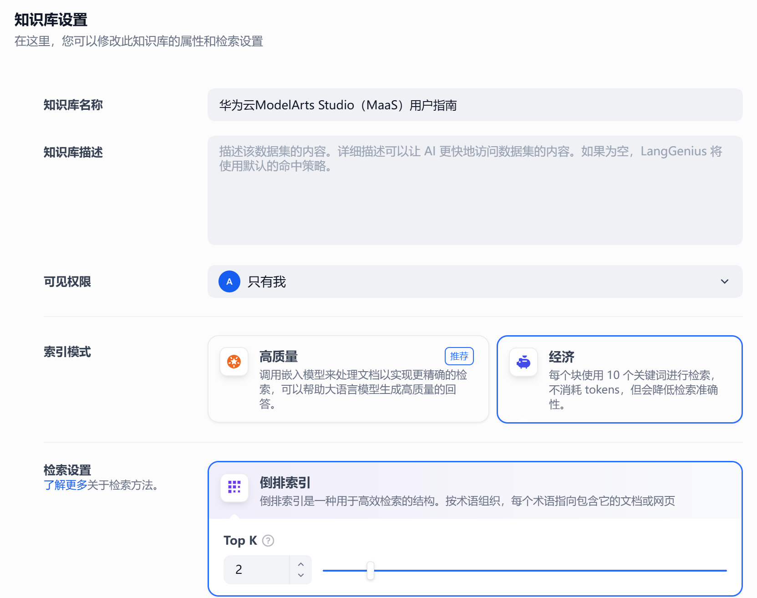This screenshot has height=598, width=757.
Task: Click the inverted index grid icon
Action: click(x=234, y=487)
